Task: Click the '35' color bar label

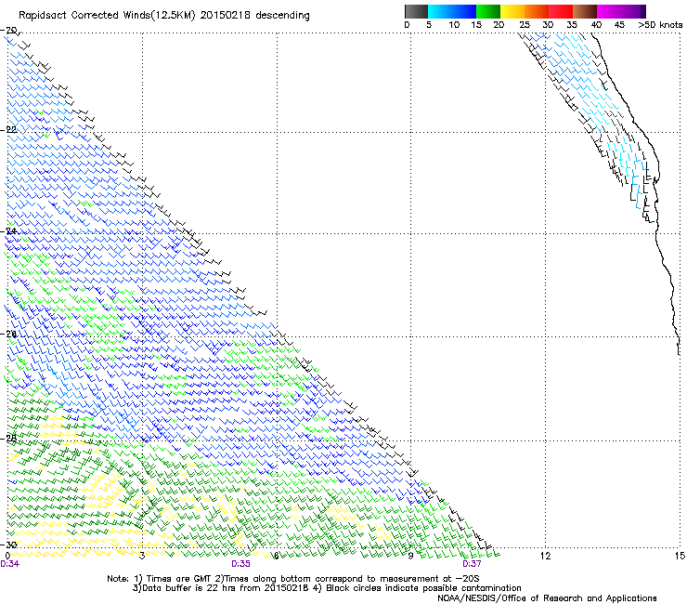Action: (x=572, y=25)
